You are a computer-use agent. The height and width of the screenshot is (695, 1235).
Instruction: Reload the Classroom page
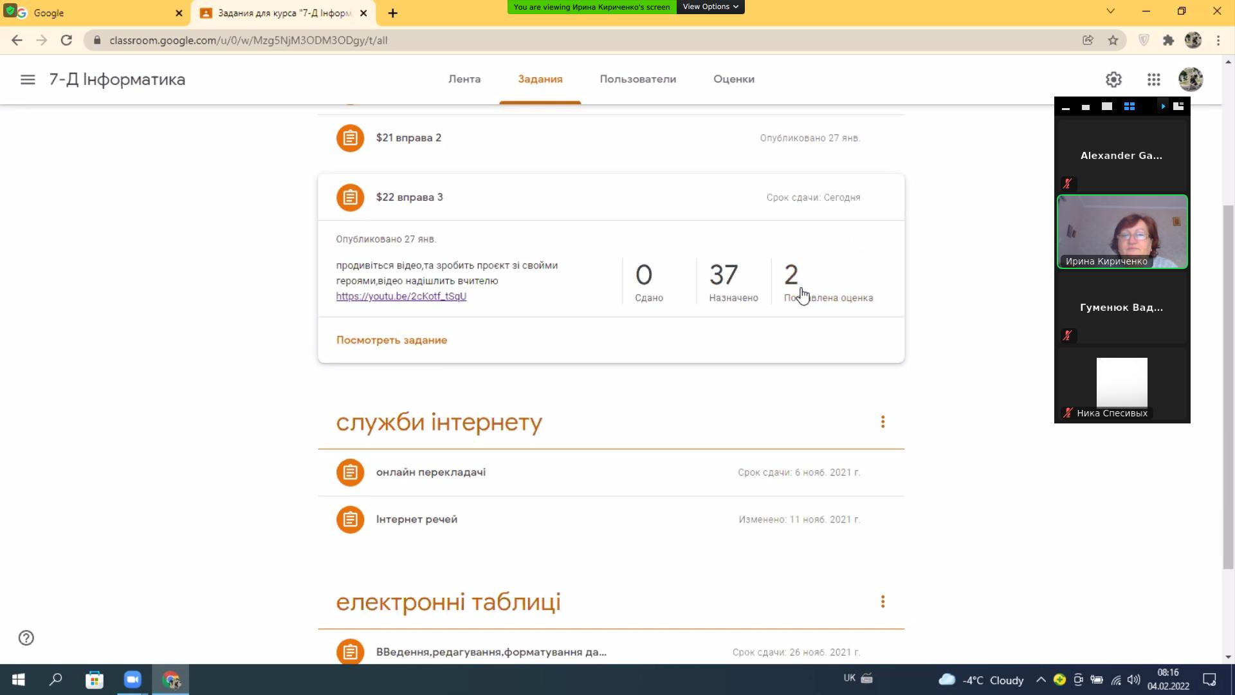66,40
